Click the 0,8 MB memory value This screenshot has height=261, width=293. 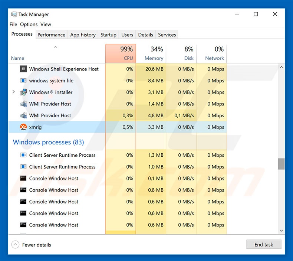click(156, 190)
